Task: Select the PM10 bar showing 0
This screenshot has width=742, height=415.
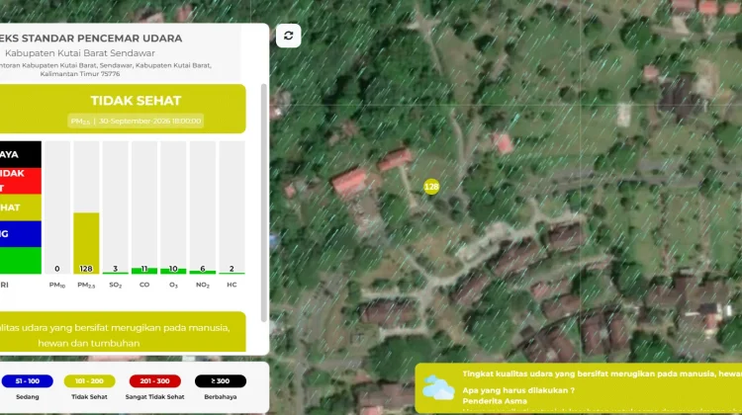Action: [x=57, y=207]
